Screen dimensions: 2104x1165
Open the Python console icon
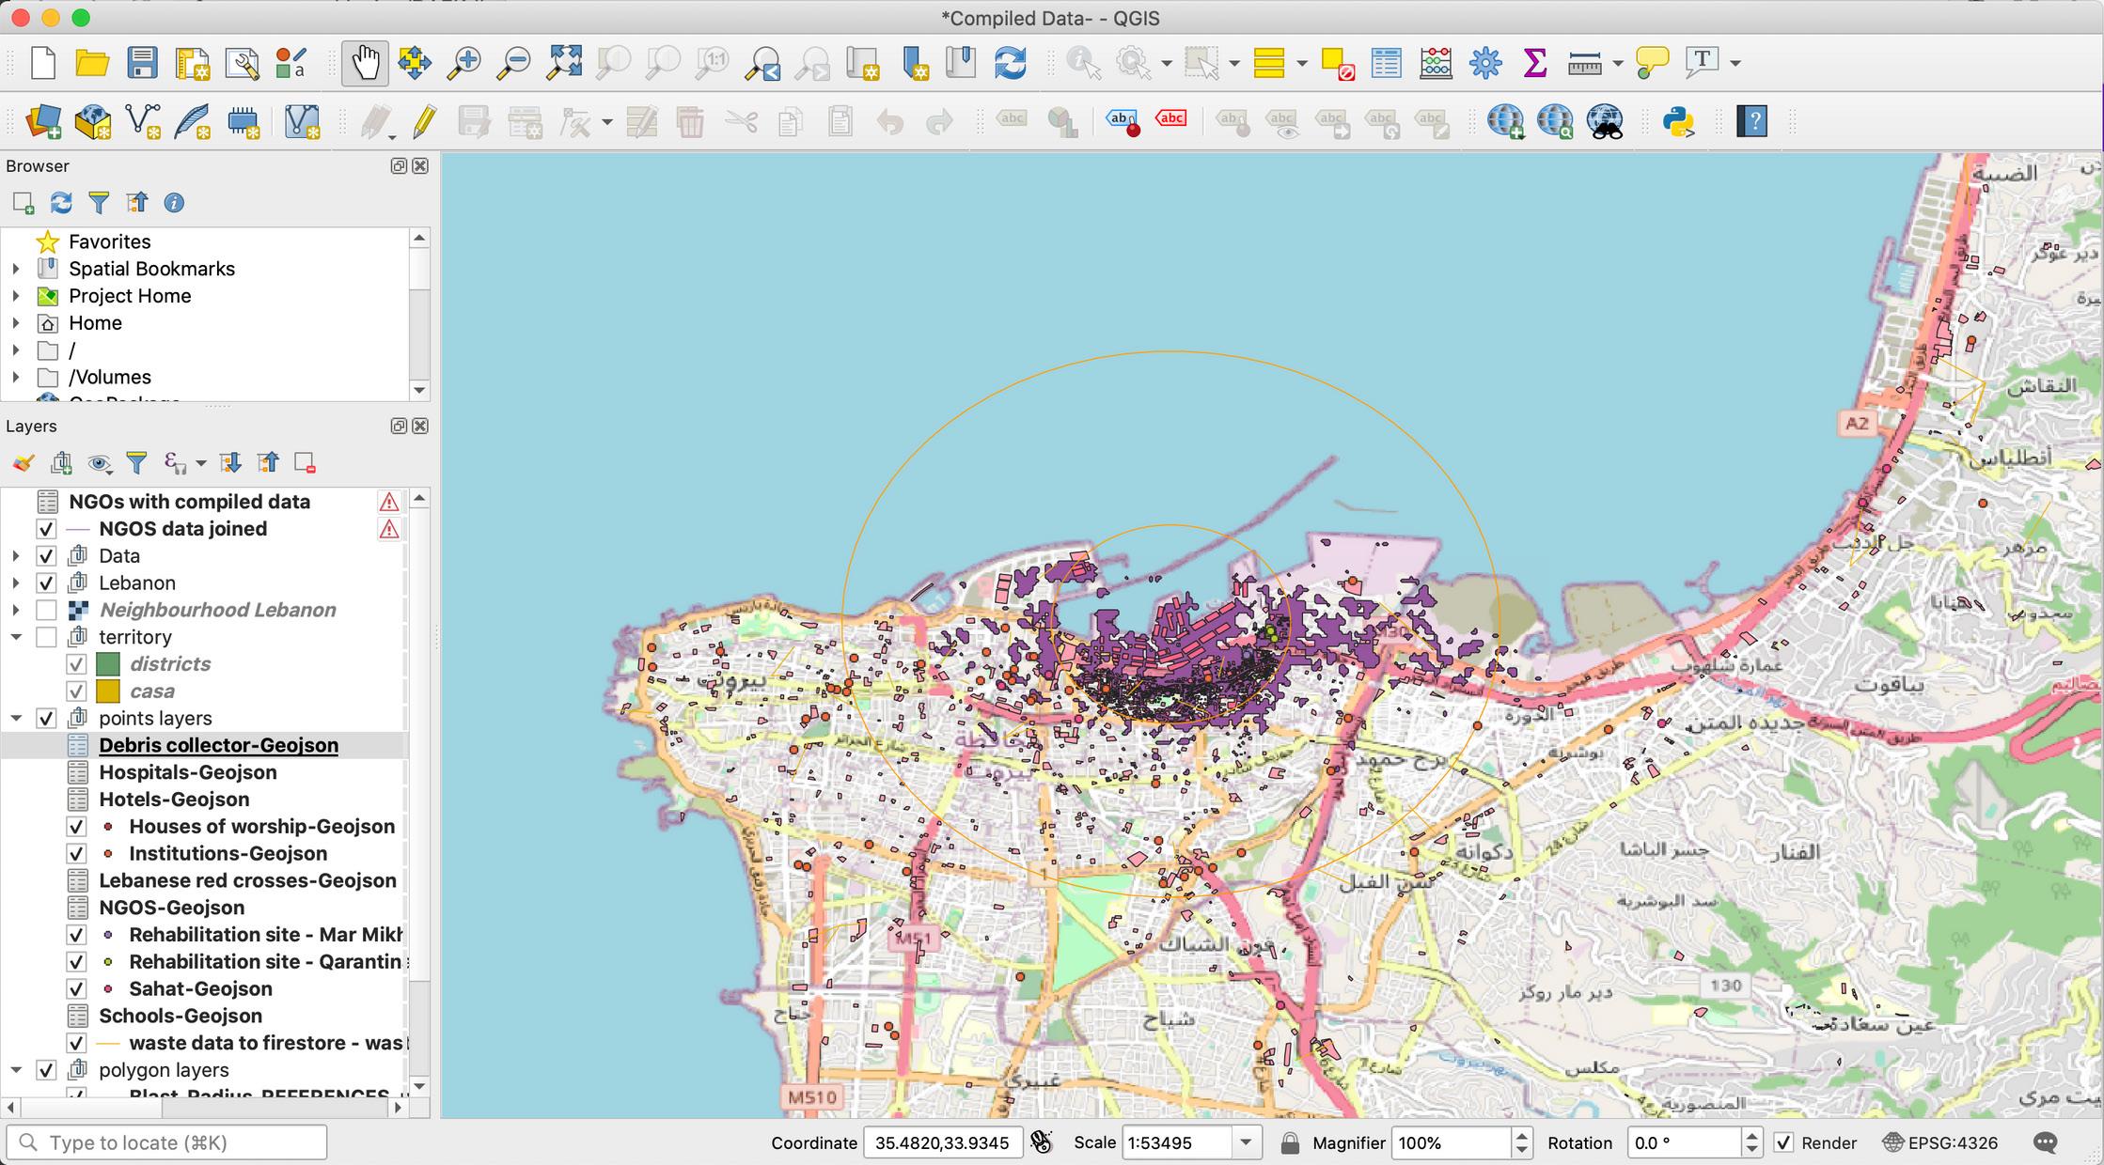pyautogui.click(x=1678, y=121)
